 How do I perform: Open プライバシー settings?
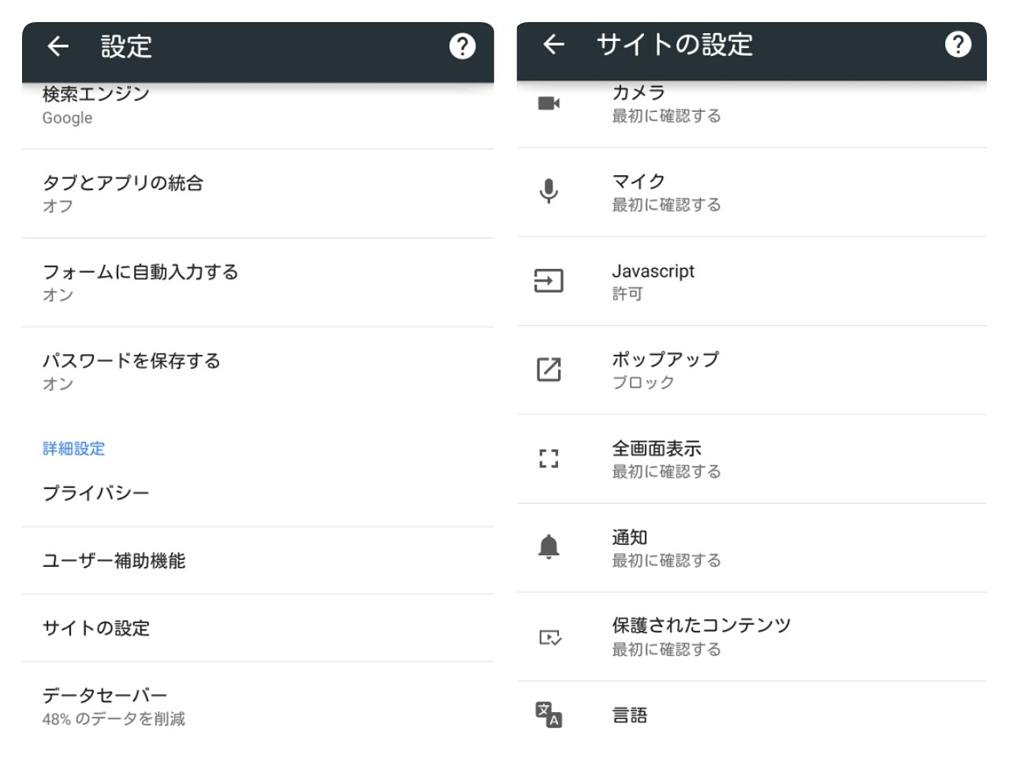click(258, 494)
